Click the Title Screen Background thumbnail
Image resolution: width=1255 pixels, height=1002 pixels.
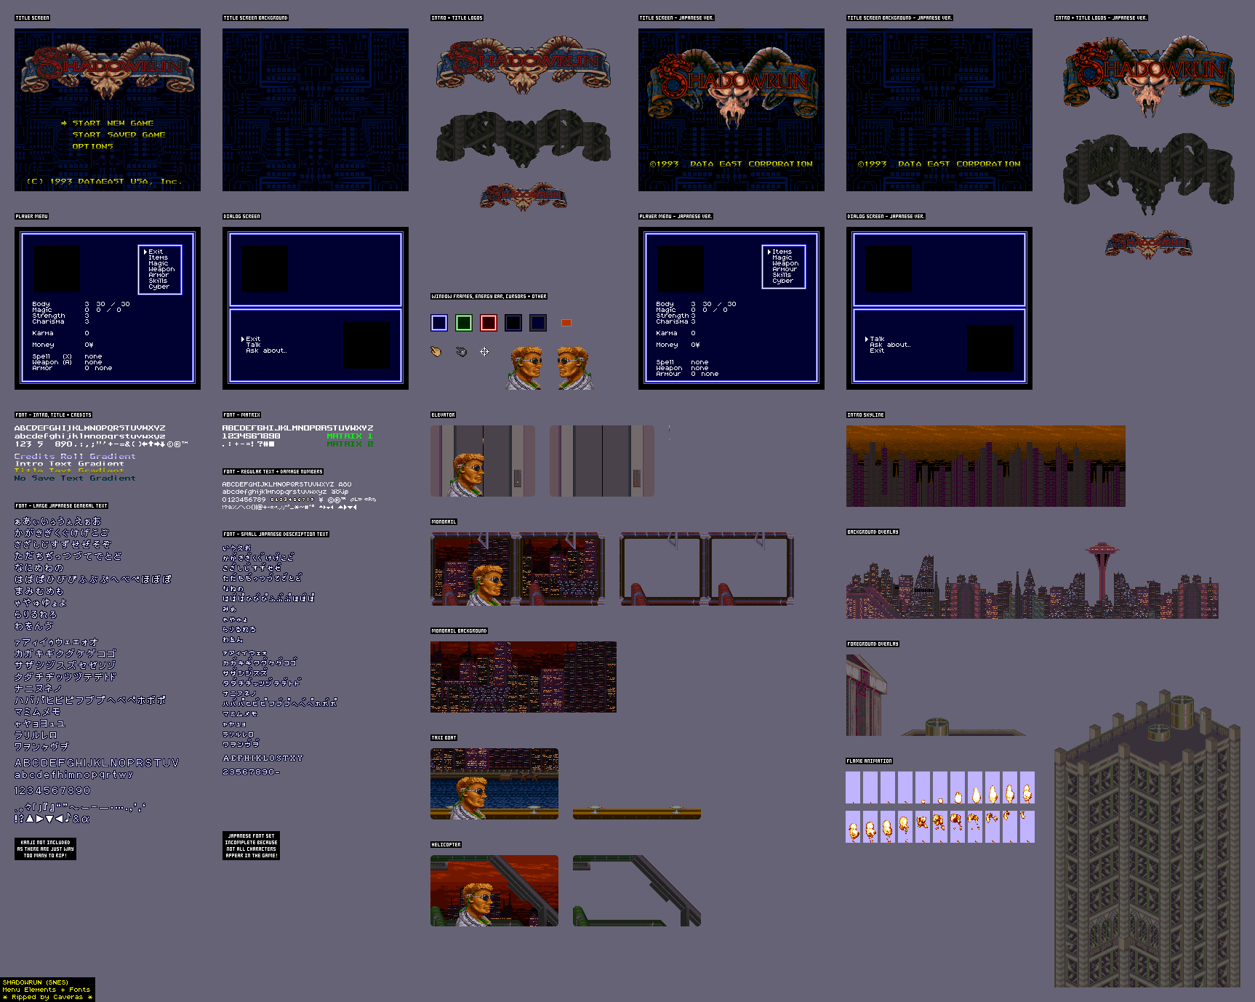click(x=316, y=110)
